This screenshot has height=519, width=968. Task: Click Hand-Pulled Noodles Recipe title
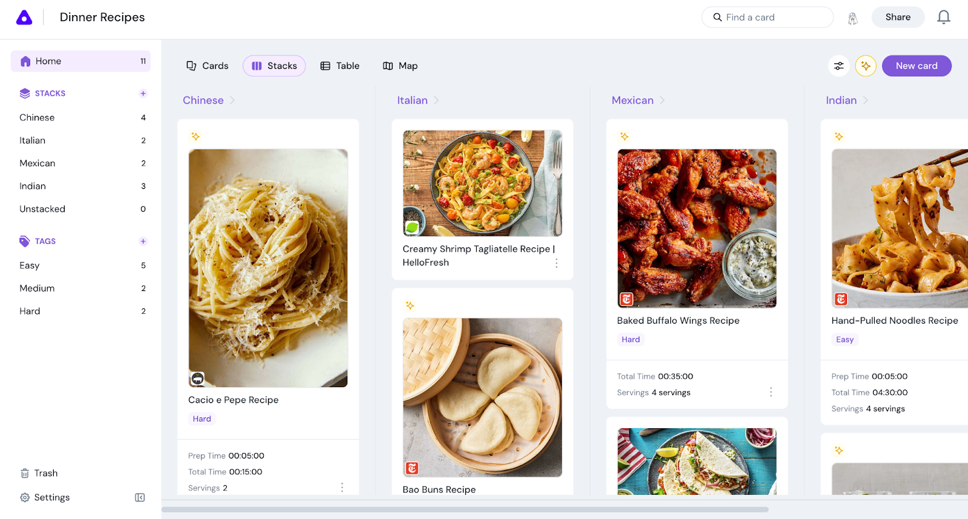tap(895, 321)
